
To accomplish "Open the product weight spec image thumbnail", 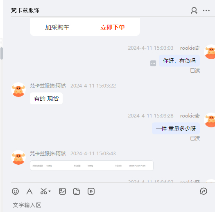I will (x=92, y=166).
